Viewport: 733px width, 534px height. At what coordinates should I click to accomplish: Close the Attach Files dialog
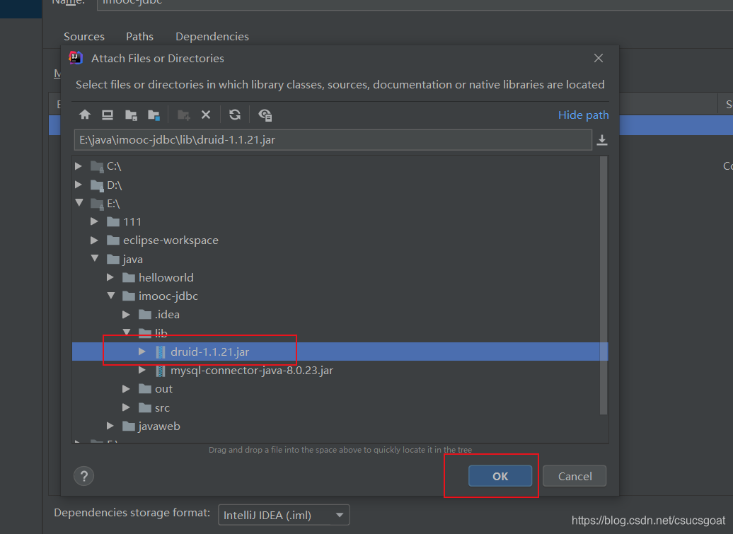point(599,58)
